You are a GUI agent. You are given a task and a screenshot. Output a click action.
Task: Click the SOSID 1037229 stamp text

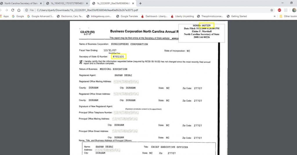pos(202,25)
